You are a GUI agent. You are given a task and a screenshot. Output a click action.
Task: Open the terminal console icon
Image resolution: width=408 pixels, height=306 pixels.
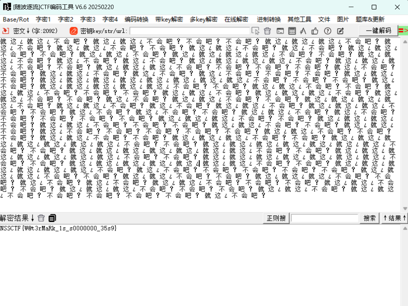(x=280, y=31)
